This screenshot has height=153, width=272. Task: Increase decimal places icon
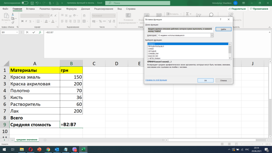tap(110, 21)
